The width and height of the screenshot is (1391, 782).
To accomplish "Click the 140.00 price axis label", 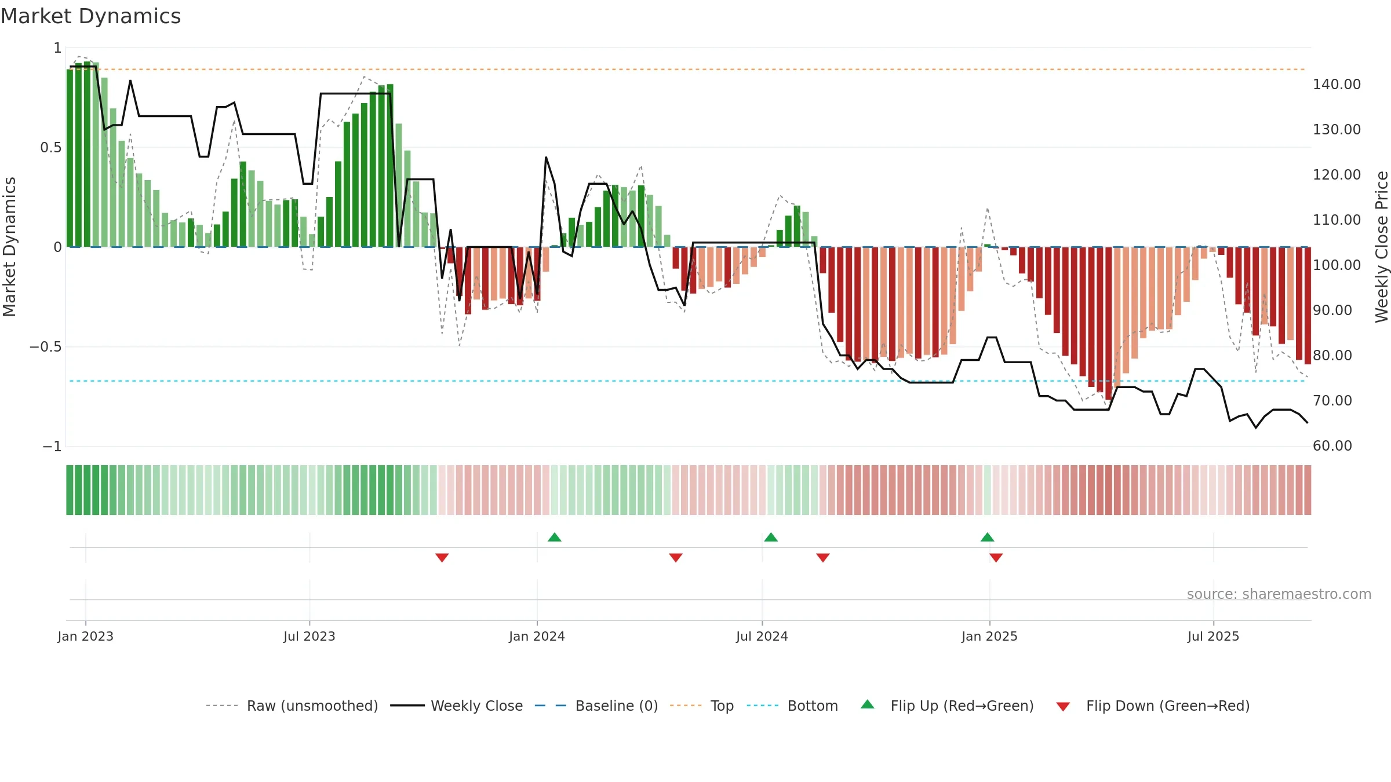I will click(1337, 85).
